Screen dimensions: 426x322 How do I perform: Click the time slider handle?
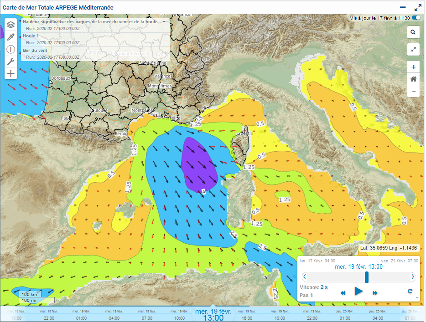[x=367, y=276]
